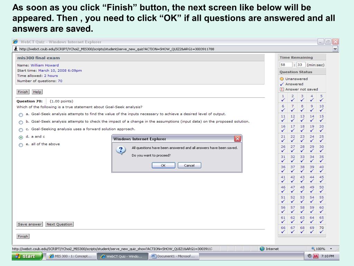
Task: Select answer option b radio button
Action: pyautogui.click(x=21, y=122)
